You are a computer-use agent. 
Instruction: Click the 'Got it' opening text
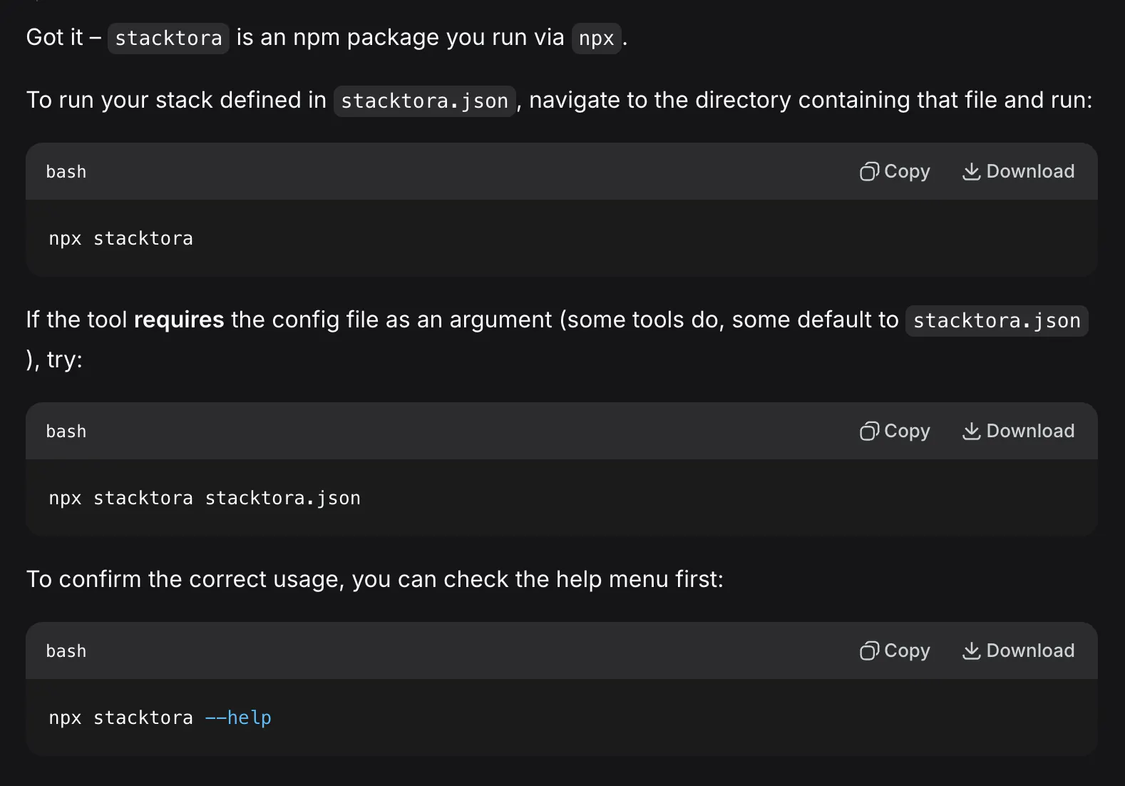pos(55,37)
